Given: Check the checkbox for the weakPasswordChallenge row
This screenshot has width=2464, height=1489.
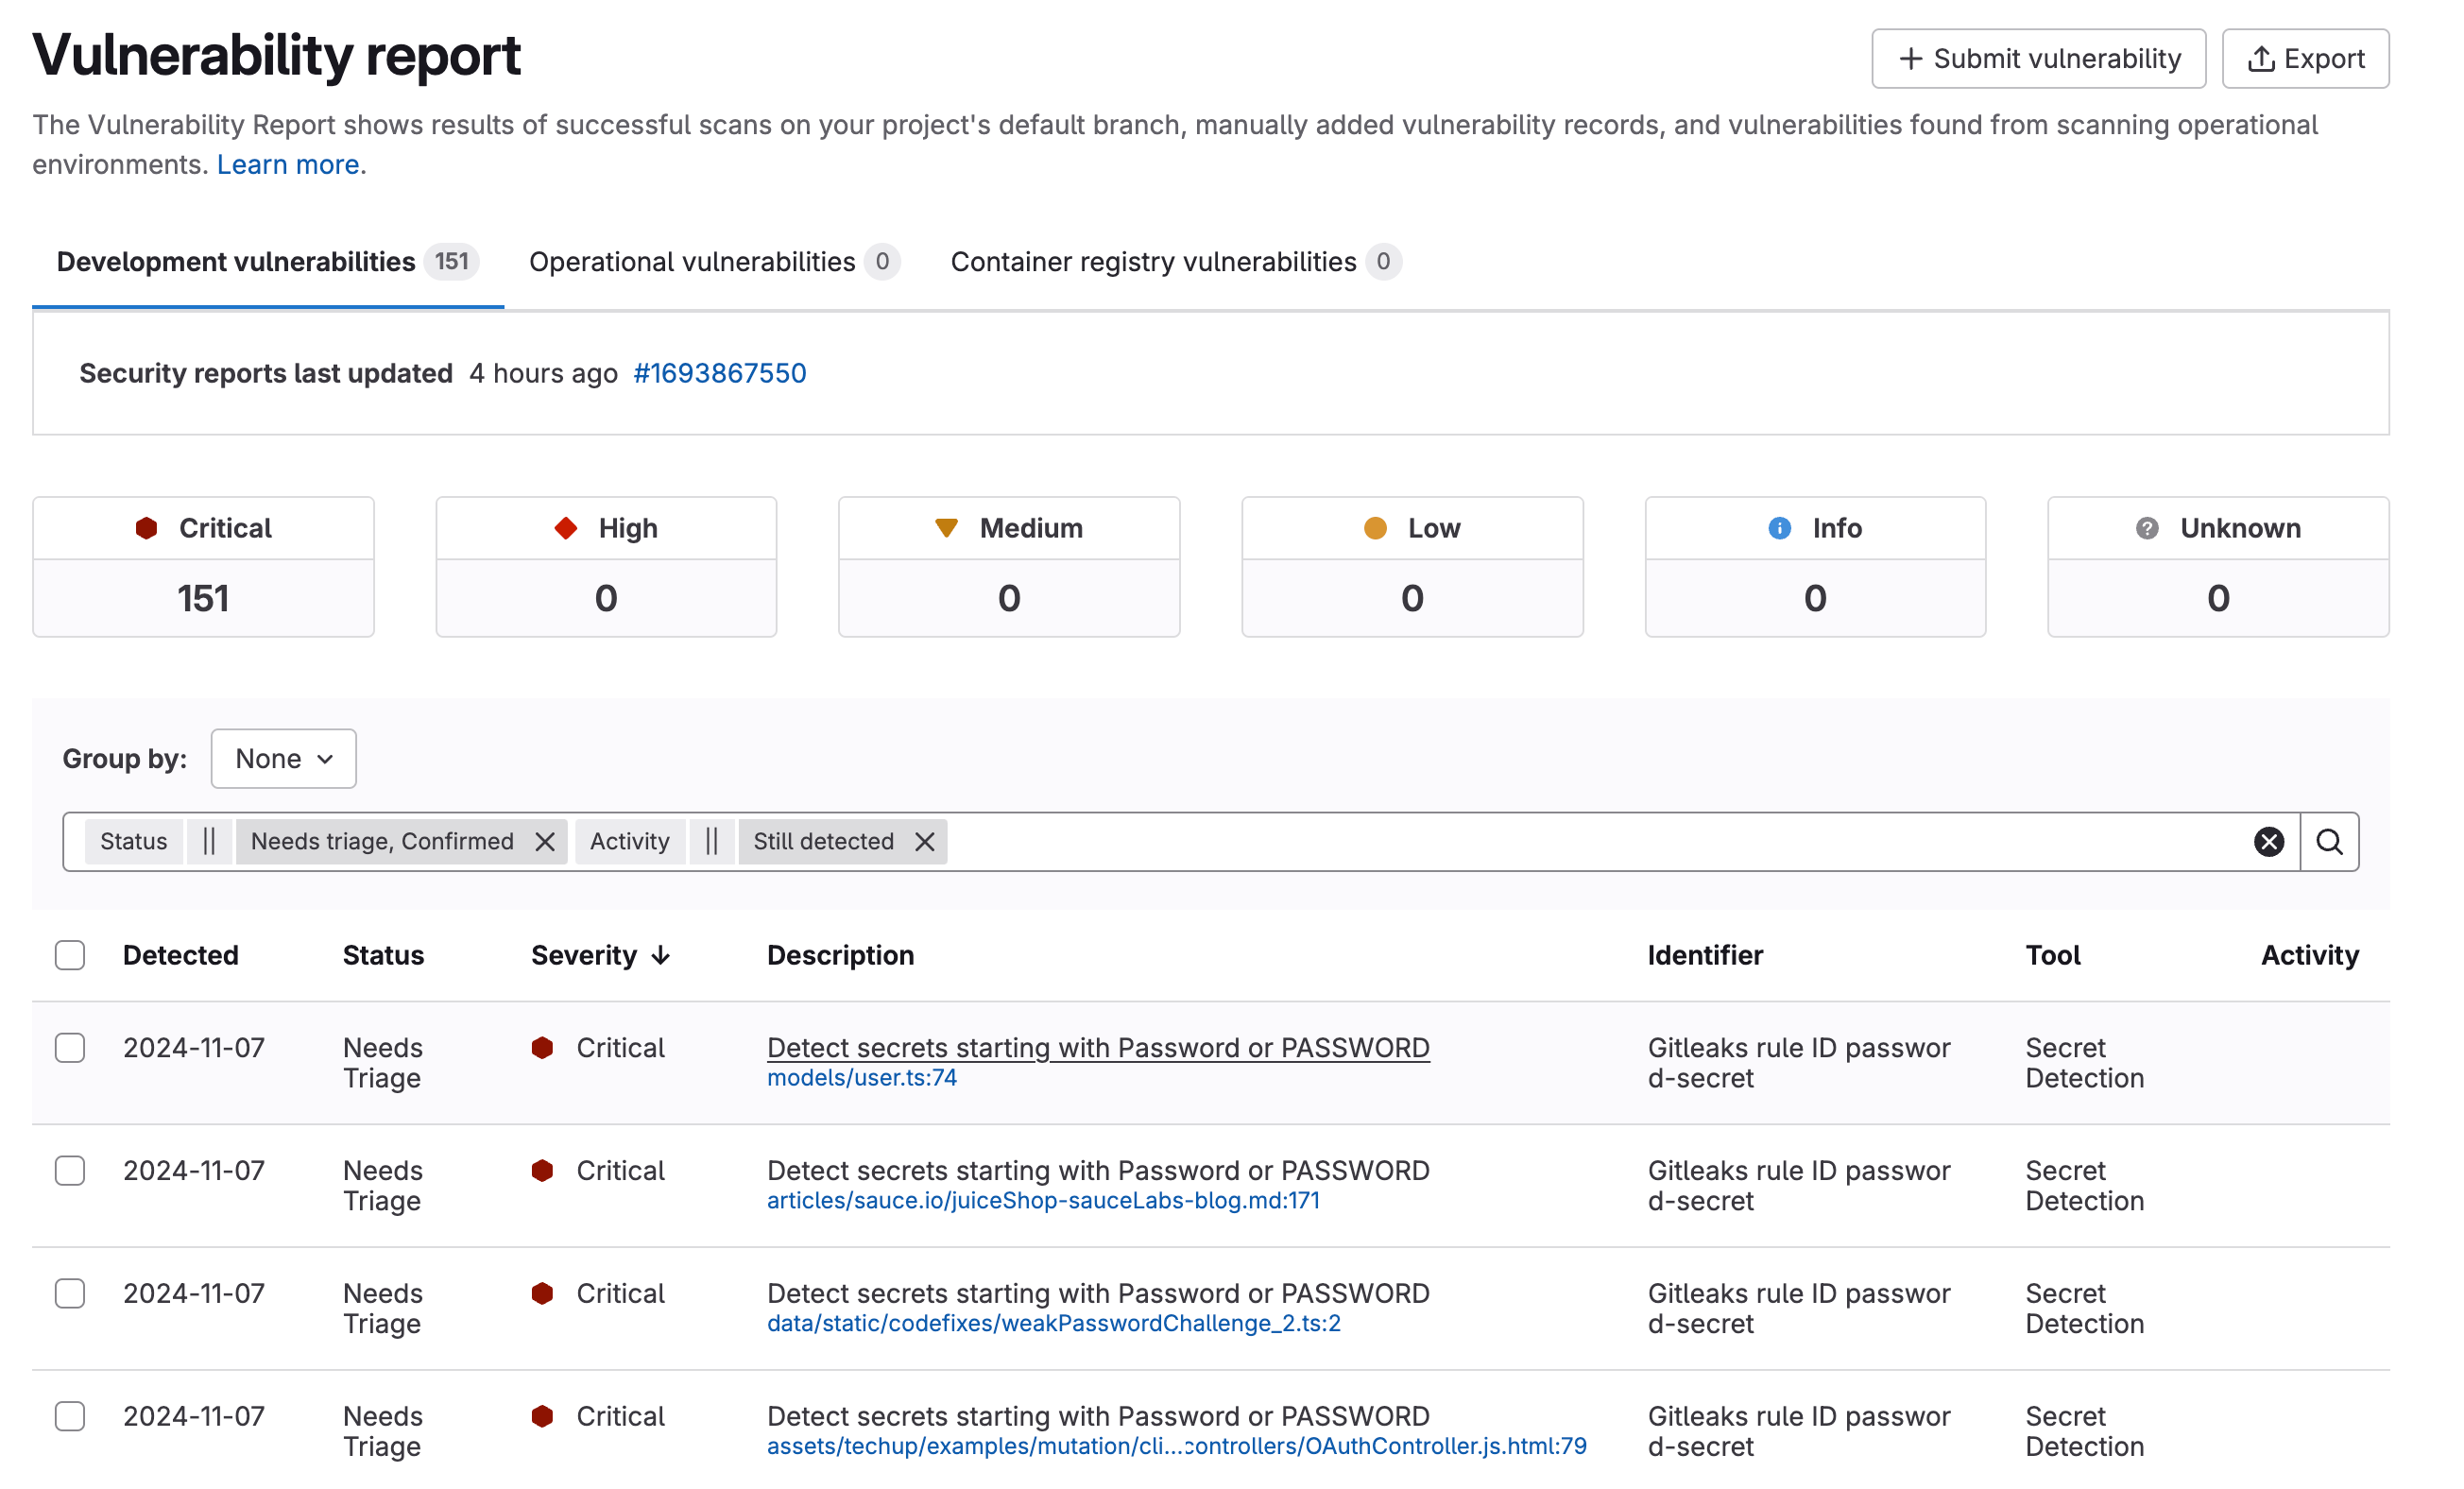Looking at the screenshot, I should (70, 1293).
